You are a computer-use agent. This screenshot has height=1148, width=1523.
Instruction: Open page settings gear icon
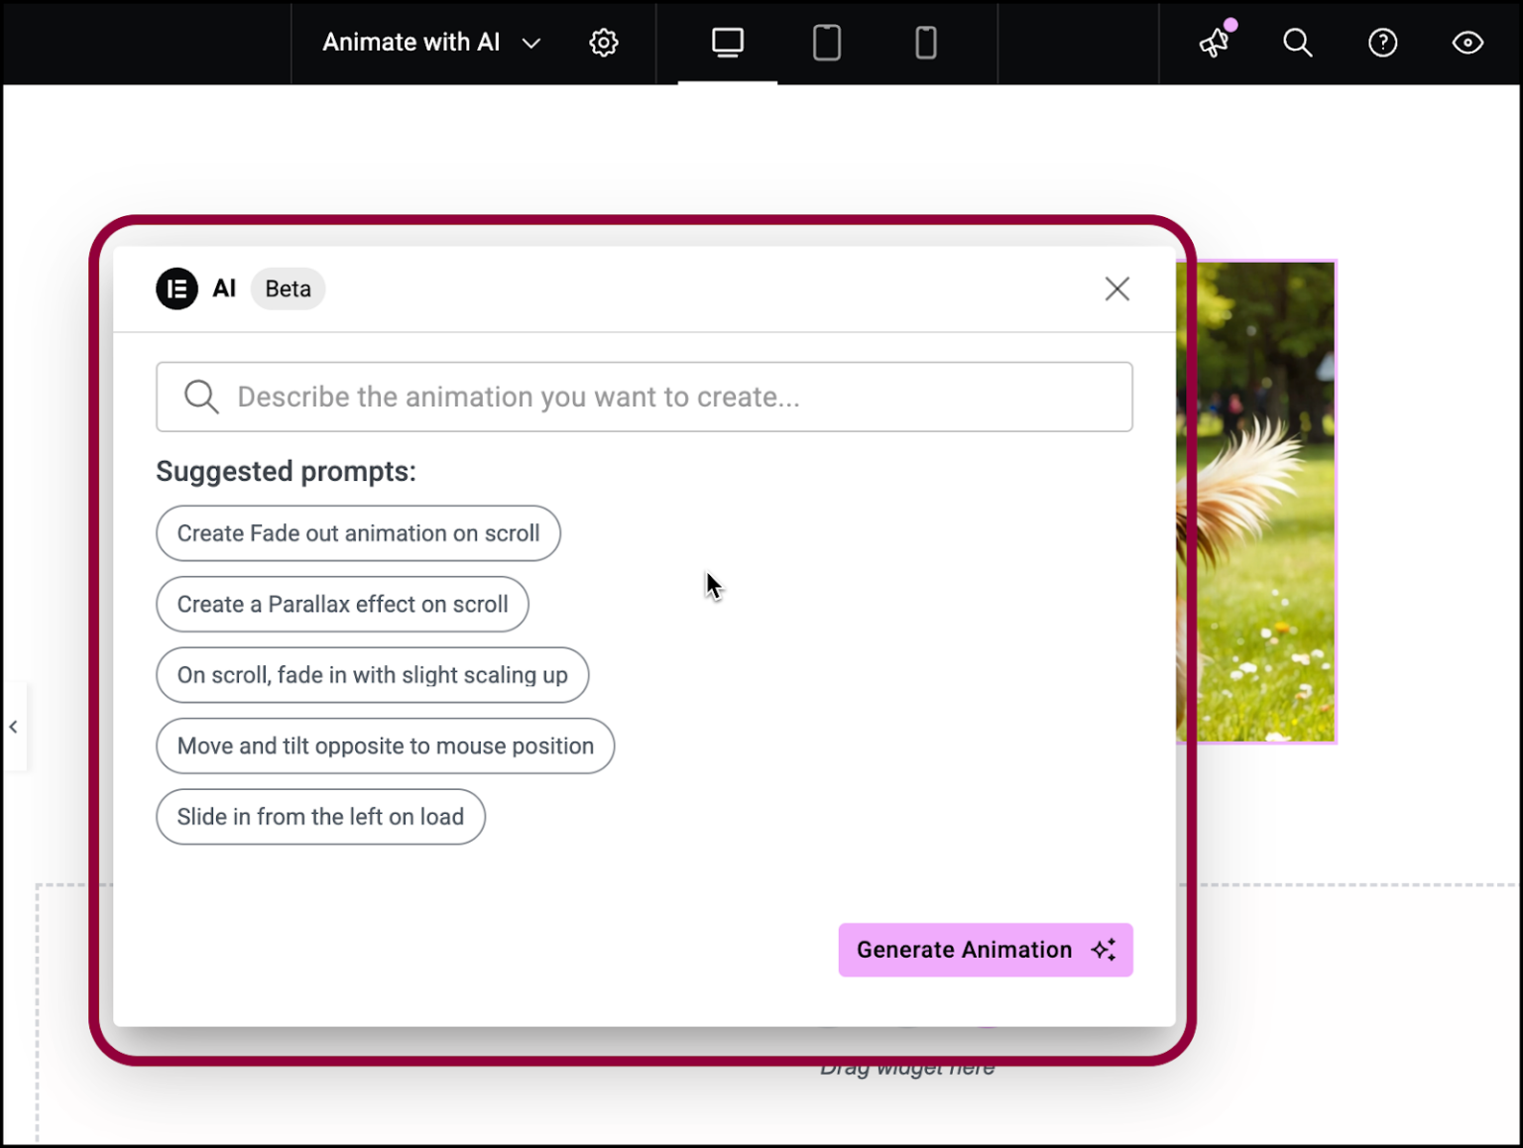603,43
